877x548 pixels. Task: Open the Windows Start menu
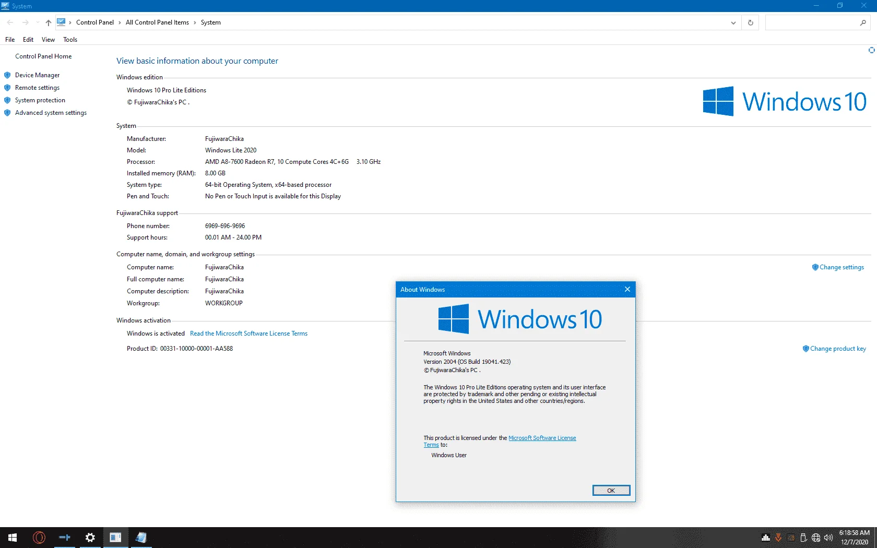[13, 538]
